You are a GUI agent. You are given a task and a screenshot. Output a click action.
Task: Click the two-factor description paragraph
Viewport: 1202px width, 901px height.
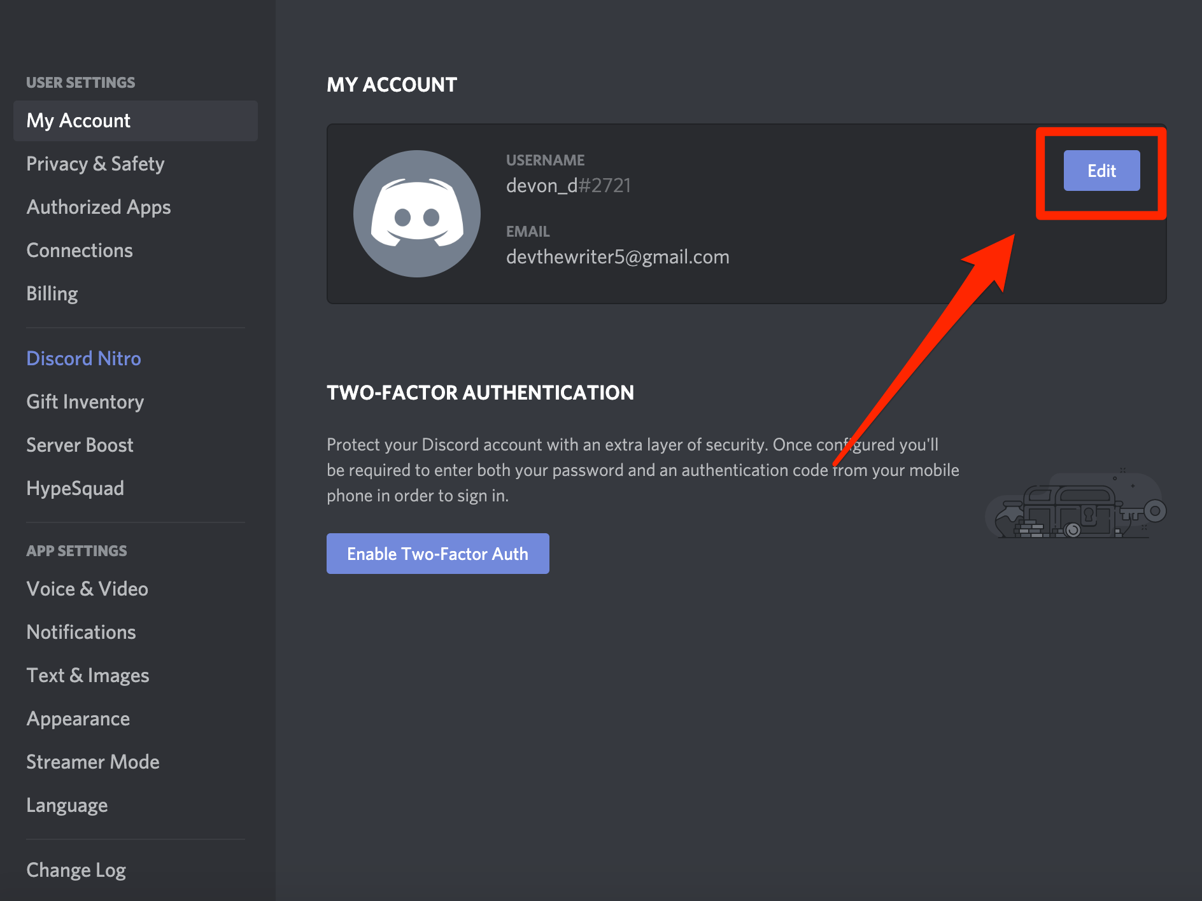point(643,470)
